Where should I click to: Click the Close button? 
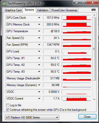[87, 117]
